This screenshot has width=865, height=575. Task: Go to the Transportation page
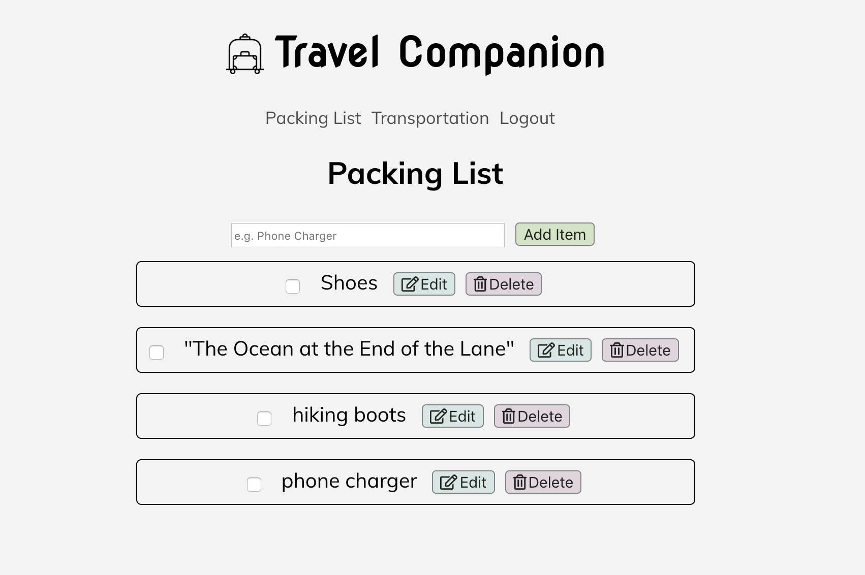[430, 118]
